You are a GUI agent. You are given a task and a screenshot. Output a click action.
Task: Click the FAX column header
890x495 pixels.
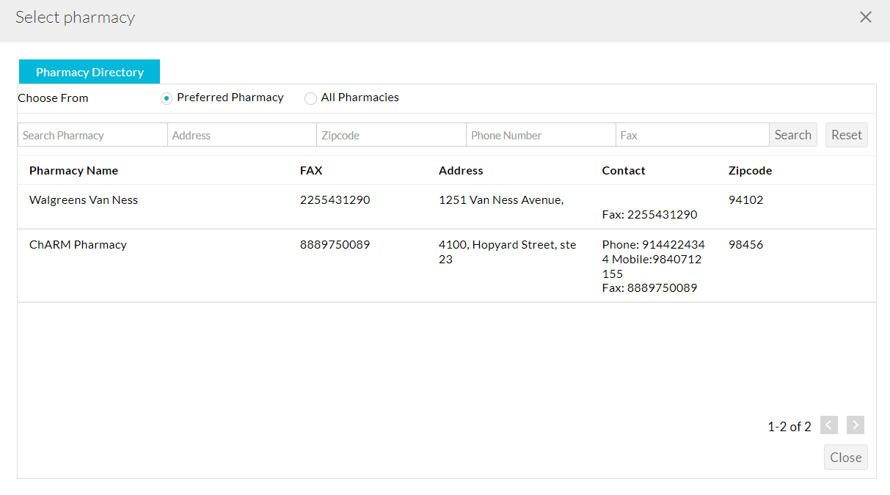[x=311, y=170]
